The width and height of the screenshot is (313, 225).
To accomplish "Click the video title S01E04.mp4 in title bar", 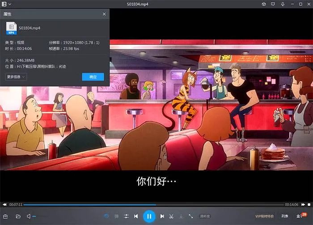I will 138,4.
